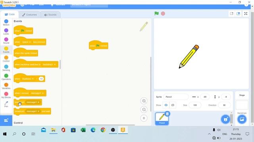The image size is (254, 142).
Task: Select the Operators blocks category
Action: (6, 77)
